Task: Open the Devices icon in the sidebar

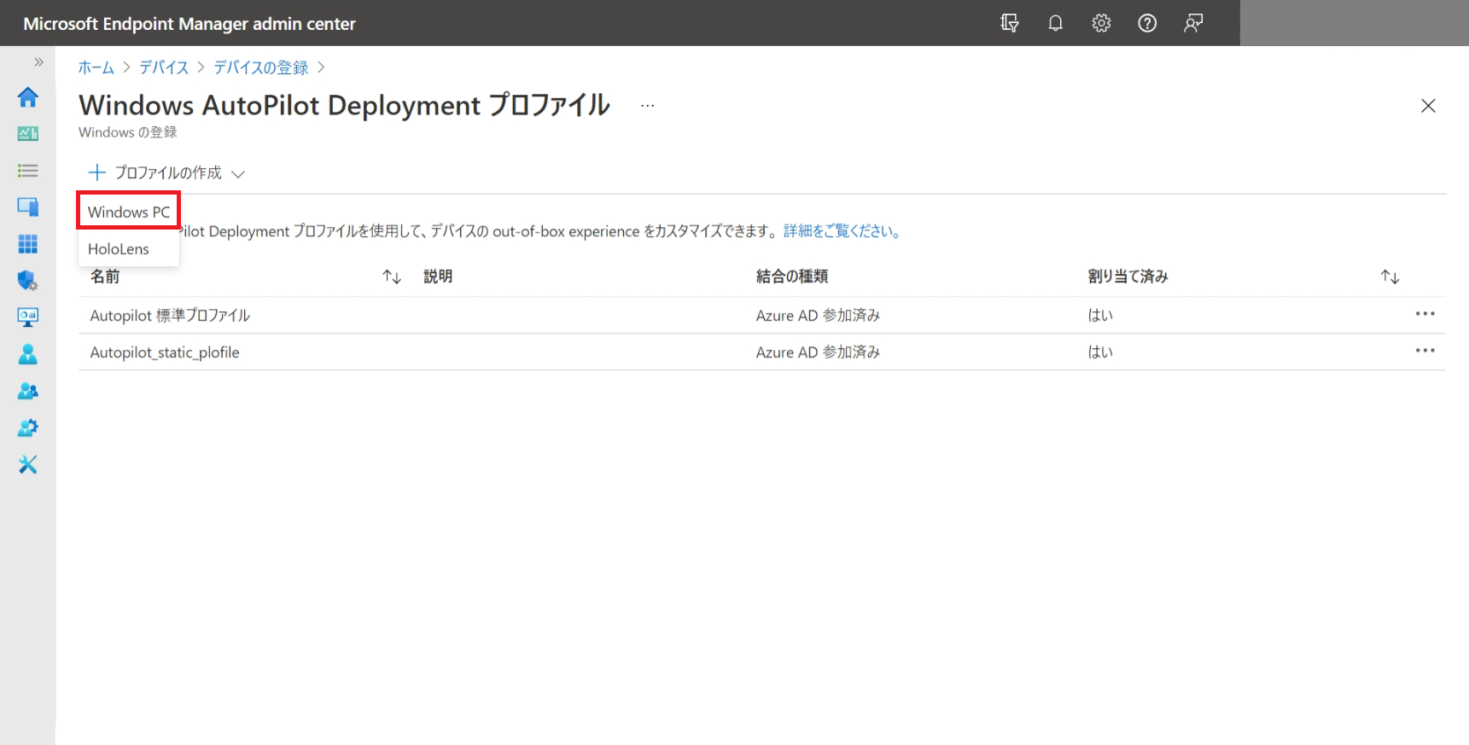Action: 27,207
